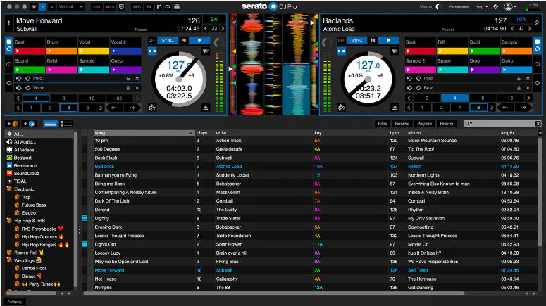Open settings via the gear icon
This screenshot has width=546, height=306.
pyautogui.click(x=495, y=6)
